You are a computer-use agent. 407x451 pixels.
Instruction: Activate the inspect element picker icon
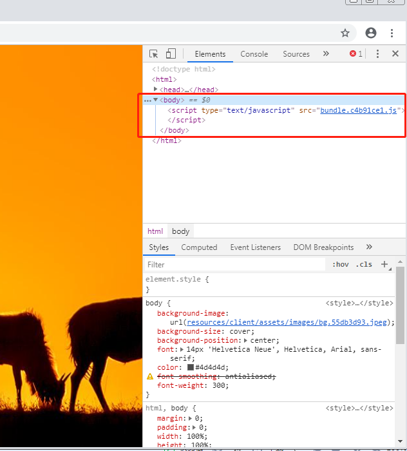coord(153,53)
